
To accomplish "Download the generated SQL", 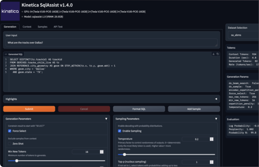I will point(213,54).
